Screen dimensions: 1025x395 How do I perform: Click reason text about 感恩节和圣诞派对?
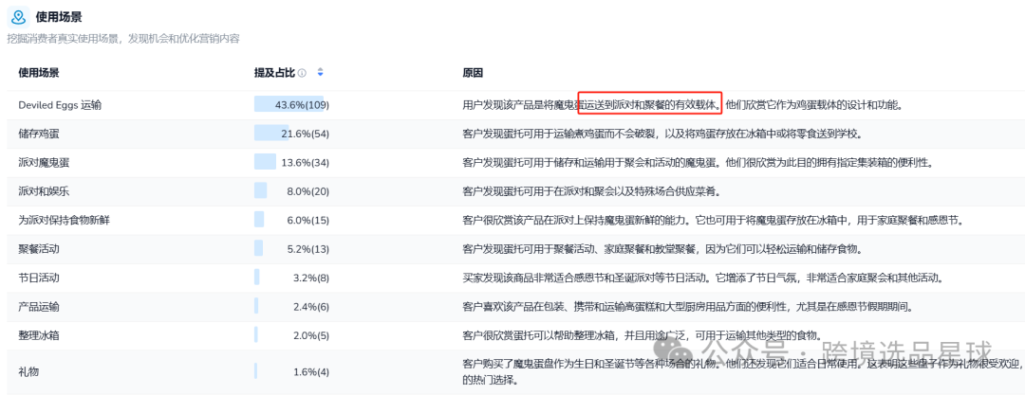click(703, 278)
